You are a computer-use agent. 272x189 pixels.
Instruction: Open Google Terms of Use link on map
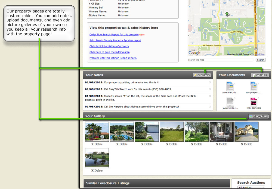pyautogui.click(x=258, y=54)
